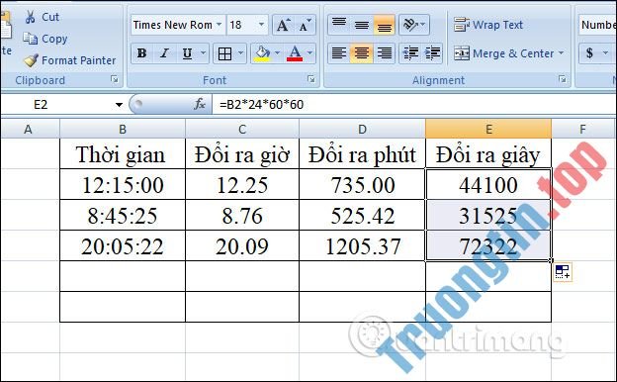
Task: Expand the Borders dropdown arrow
Action: [240, 53]
